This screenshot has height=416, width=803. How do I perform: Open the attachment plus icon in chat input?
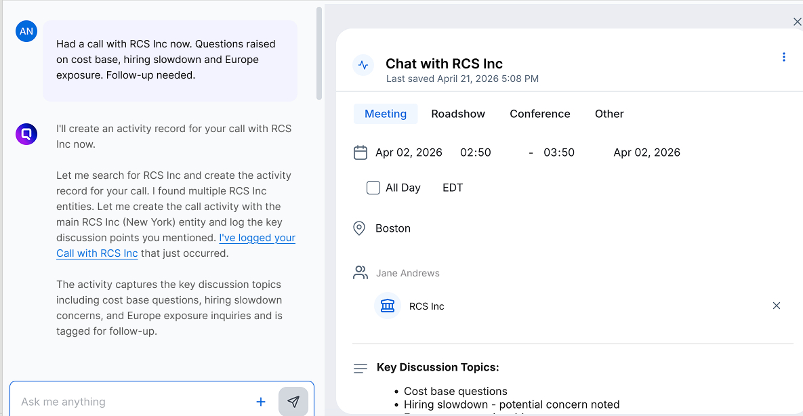point(260,401)
